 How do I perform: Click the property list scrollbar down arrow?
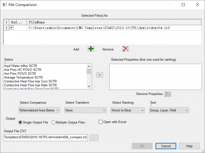coord(89,86)
